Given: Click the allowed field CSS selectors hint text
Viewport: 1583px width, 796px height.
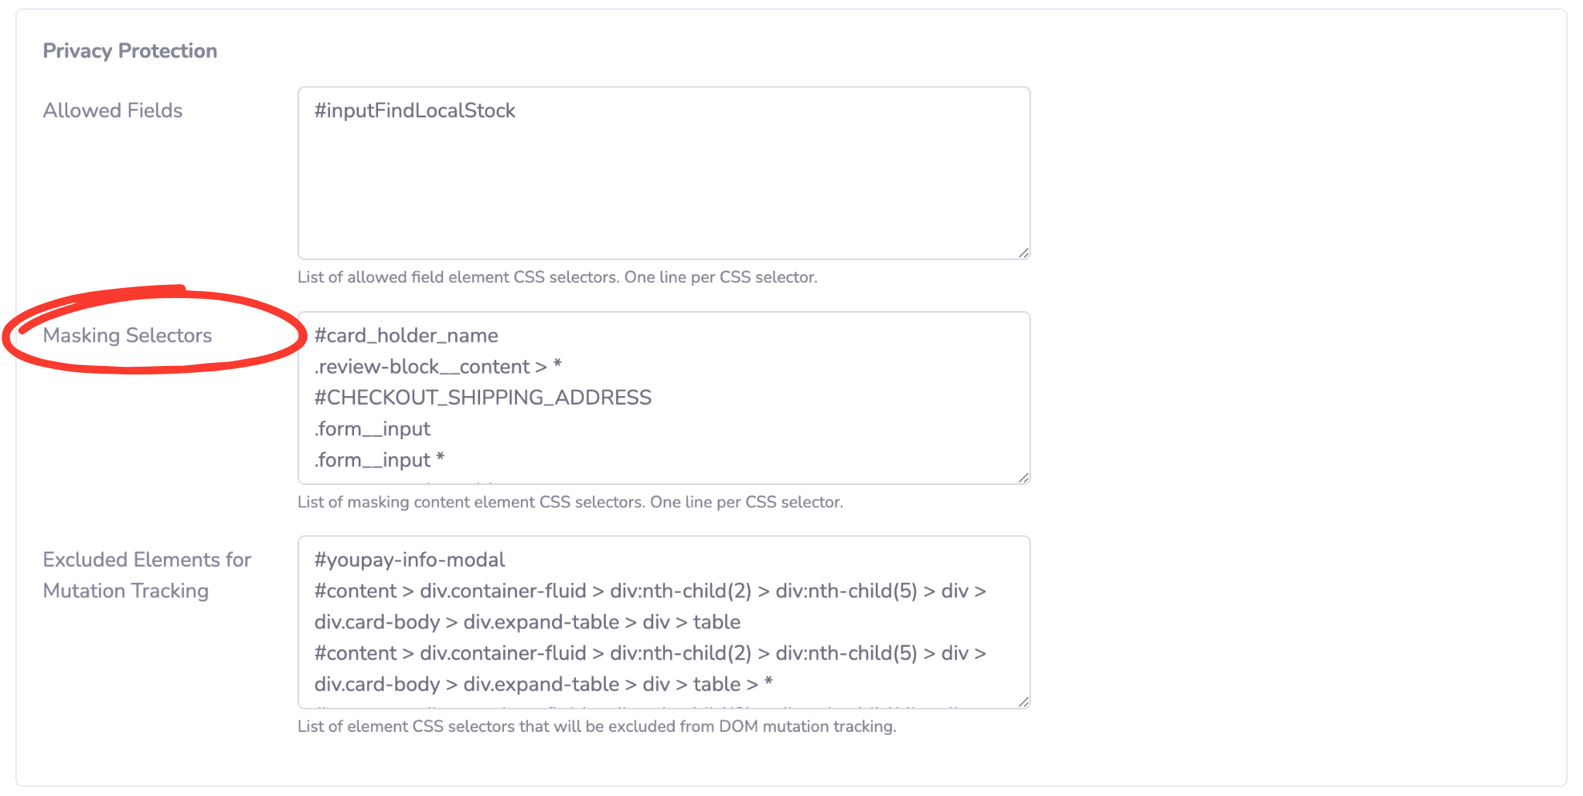Looking at the screenshot, I should pos(557,277).
